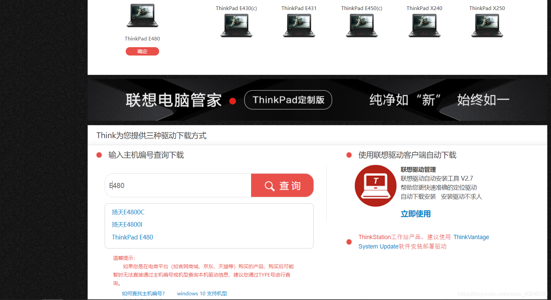Open 如何查找主机编号 help link
551x300 pixels.
click(143, 293)
